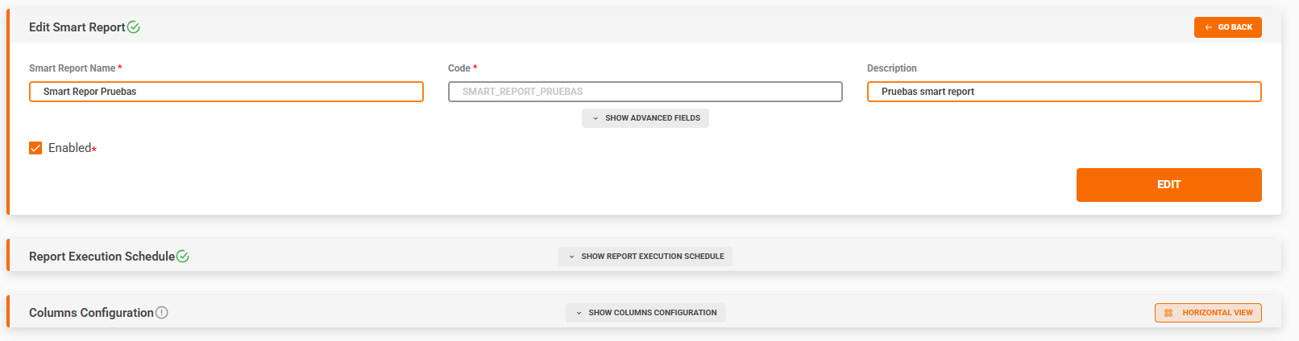
Task: Click the green check icon beside Report Execution Schedule
Action: click(x=183, y=257)
